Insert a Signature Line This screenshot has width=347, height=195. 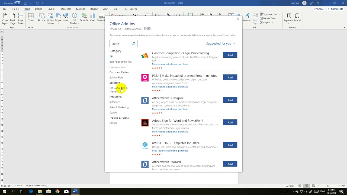(268, 14)
